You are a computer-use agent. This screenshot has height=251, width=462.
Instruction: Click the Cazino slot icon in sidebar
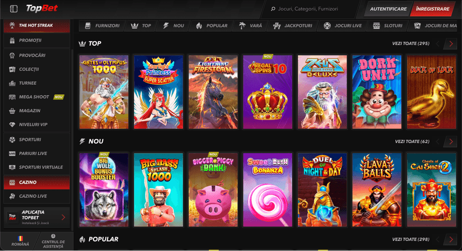point(12,183)
